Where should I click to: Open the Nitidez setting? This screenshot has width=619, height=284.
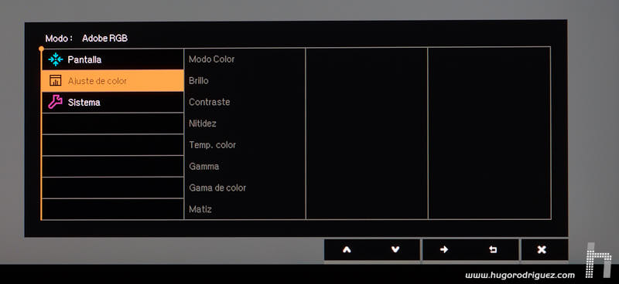point(203,123)
